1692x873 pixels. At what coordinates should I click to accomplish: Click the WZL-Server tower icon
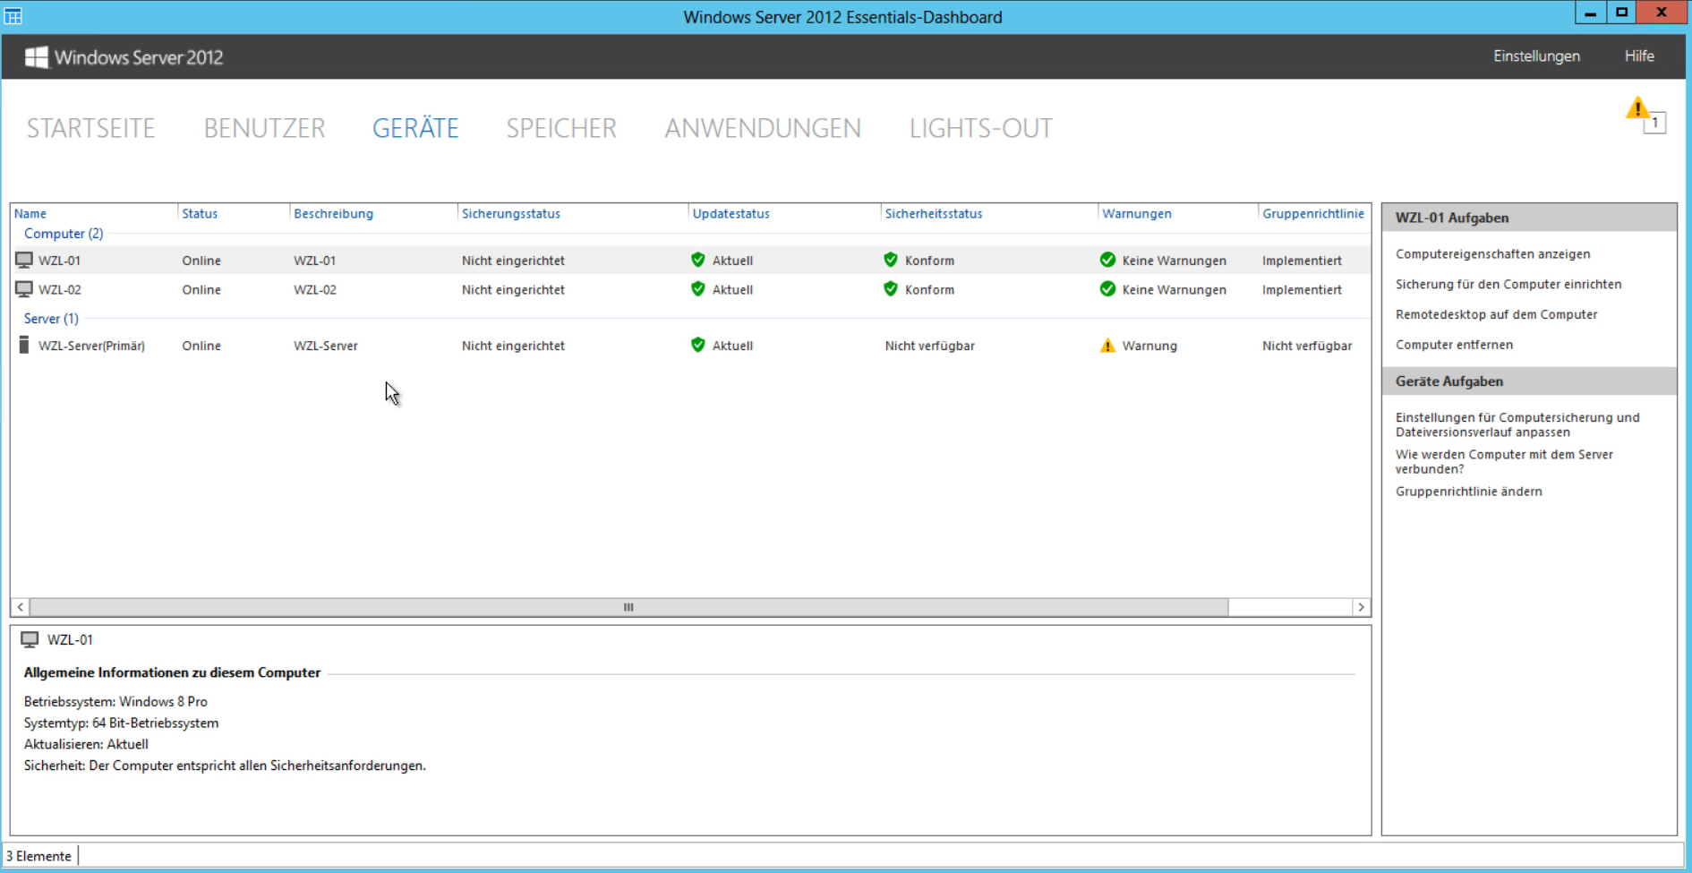pos(24,346)
